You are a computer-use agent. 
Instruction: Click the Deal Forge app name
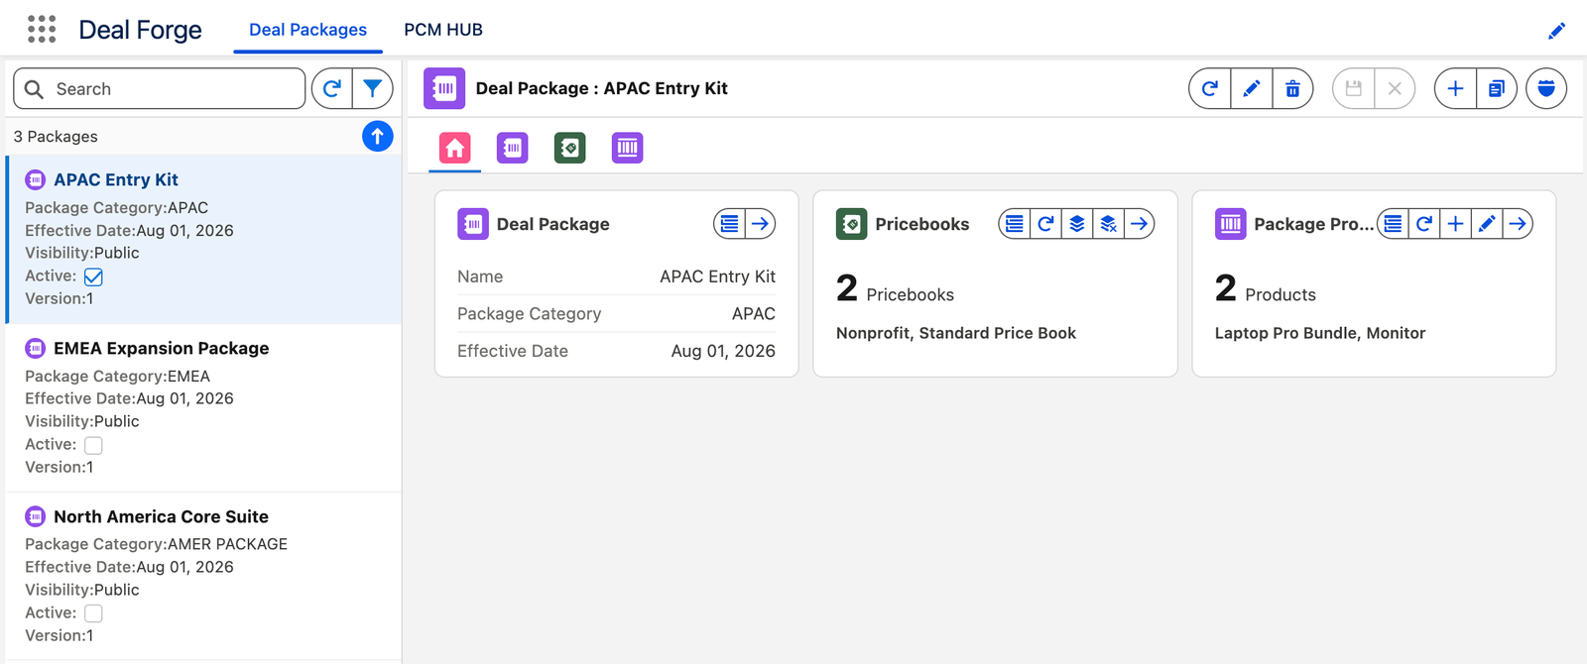pyautogui.click(x=140, y=30)
